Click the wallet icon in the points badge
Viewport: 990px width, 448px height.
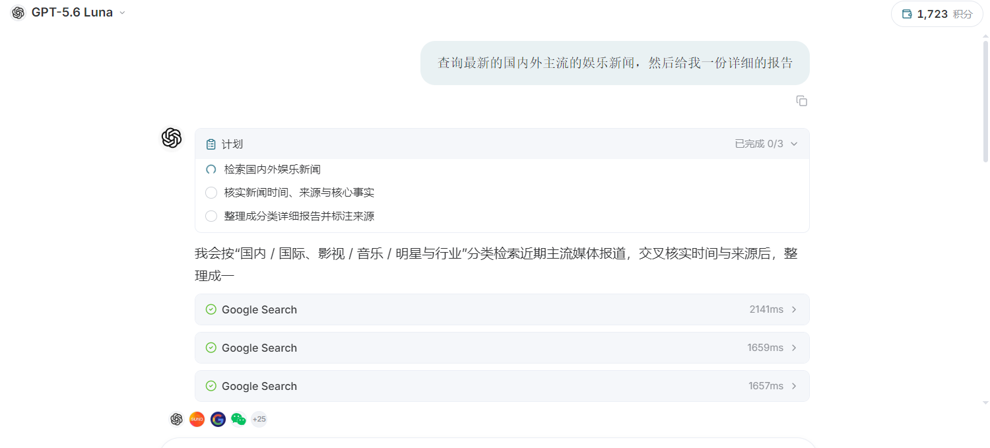click(907, 14)
